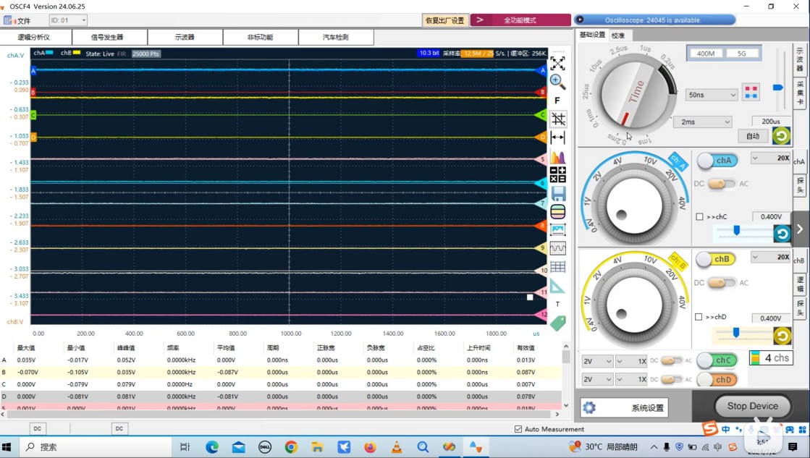Toggle the chA channel switch
The height and width of the screenshot is (458, 810).
coord(717,161)
